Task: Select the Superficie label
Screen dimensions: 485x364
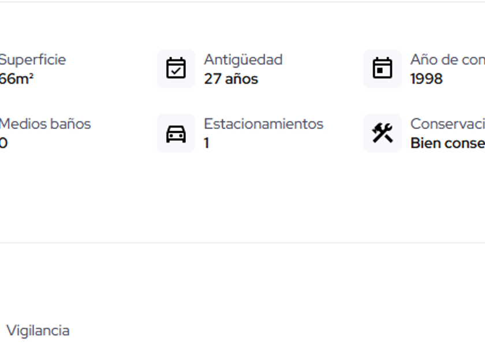Action: click(x=32, y=60)
